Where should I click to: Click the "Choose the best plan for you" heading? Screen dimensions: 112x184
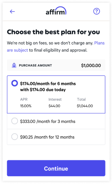pyautogui.click(x=53, y=32)
